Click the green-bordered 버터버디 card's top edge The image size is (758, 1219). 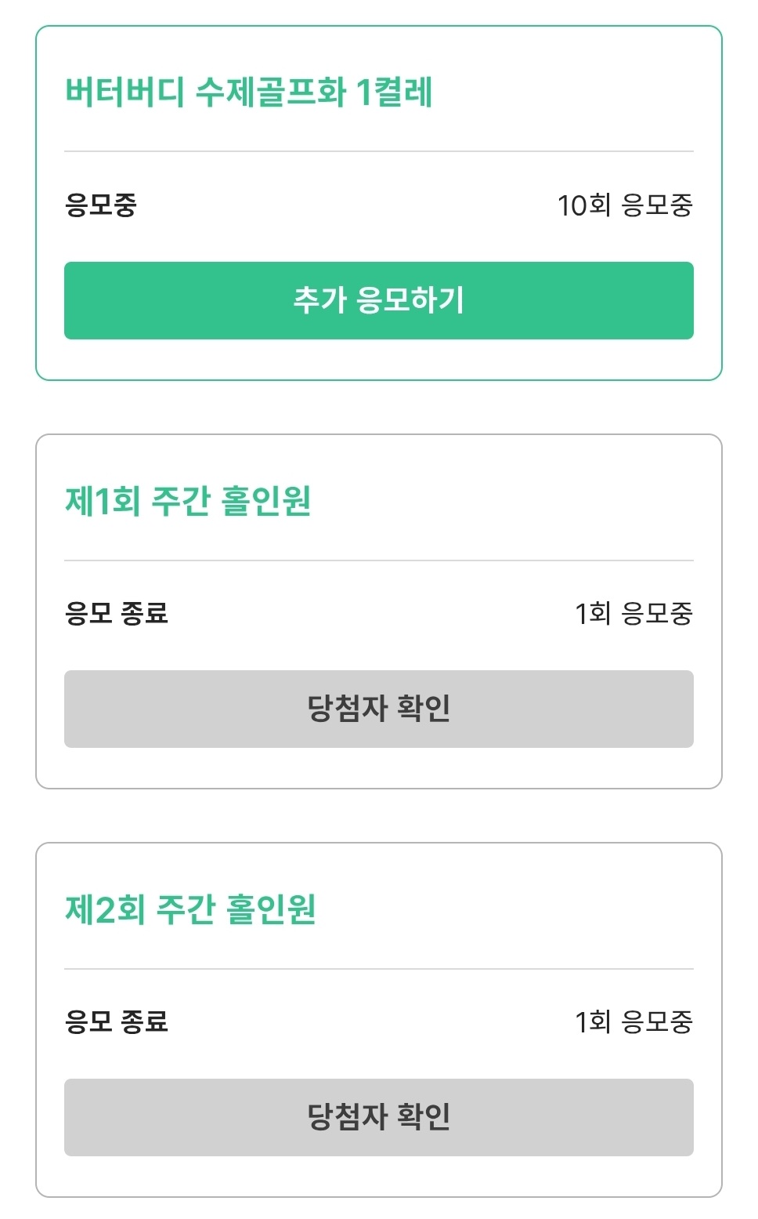click(x=379, y=27)
